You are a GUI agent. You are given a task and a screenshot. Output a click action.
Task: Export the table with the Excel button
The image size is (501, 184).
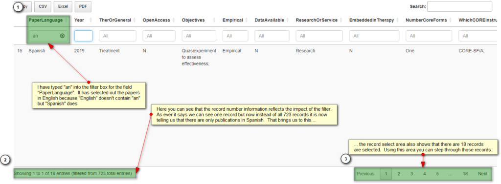coord(63,6)
